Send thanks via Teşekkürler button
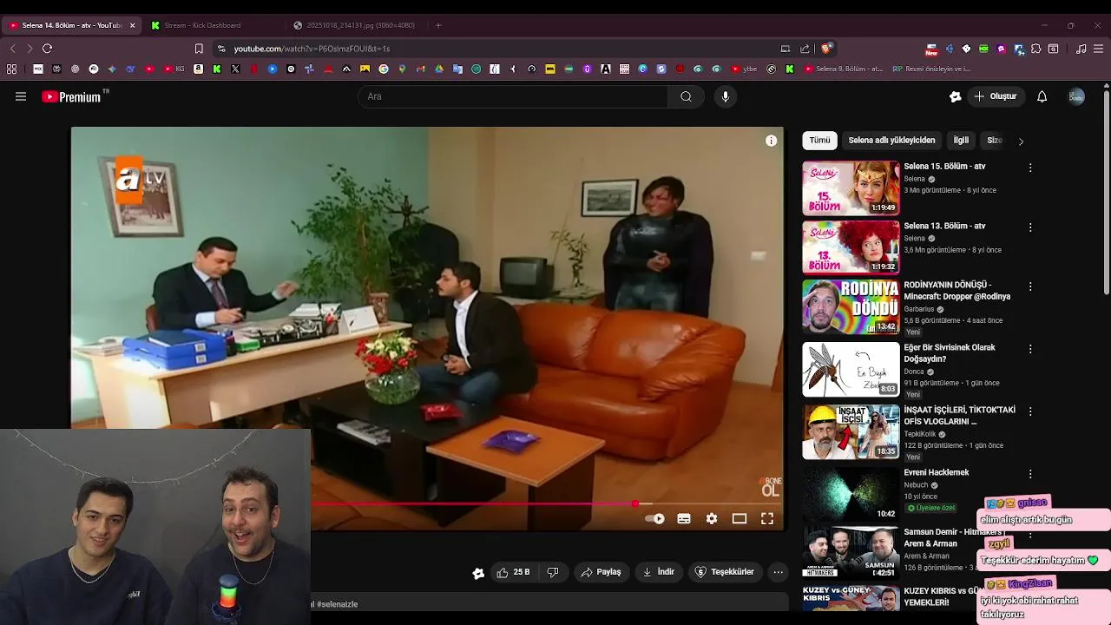 (725, 572)
